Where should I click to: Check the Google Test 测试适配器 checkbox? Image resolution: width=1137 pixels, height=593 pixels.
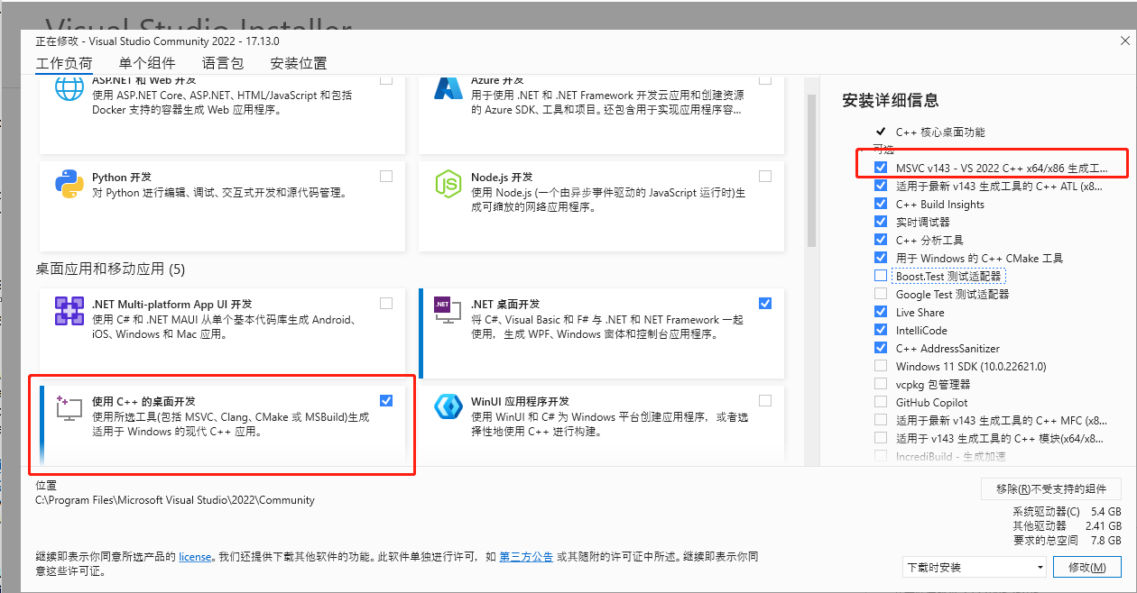coord(881,294)
